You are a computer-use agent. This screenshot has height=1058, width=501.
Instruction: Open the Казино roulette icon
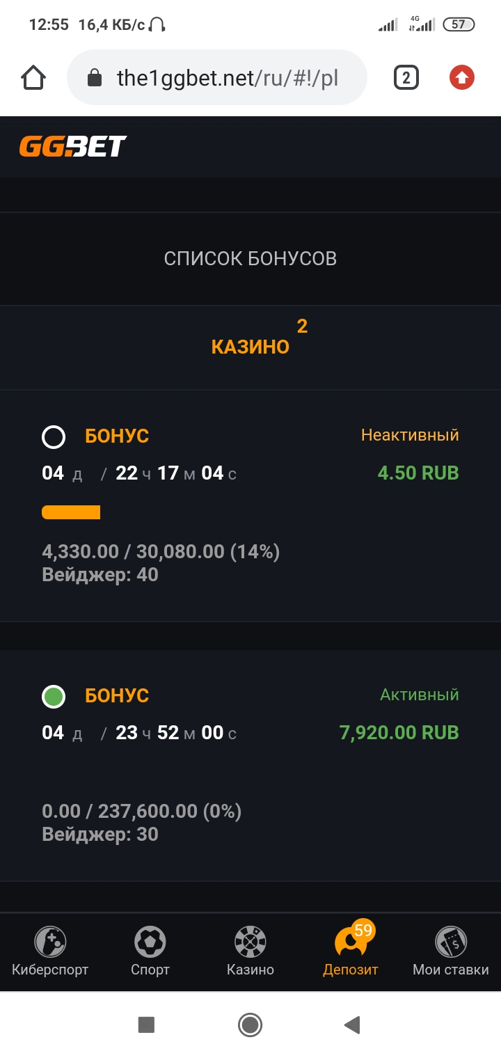[x=250, y=942]
